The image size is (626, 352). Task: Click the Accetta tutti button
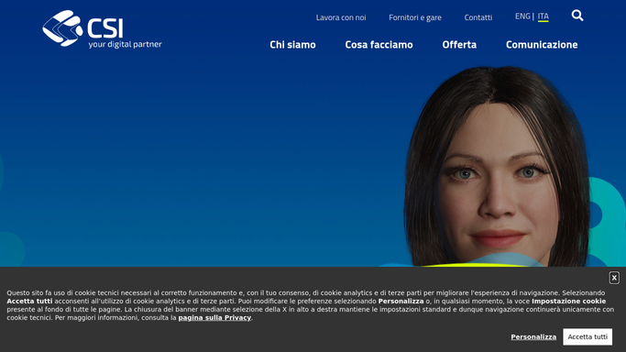click(588, 336)
